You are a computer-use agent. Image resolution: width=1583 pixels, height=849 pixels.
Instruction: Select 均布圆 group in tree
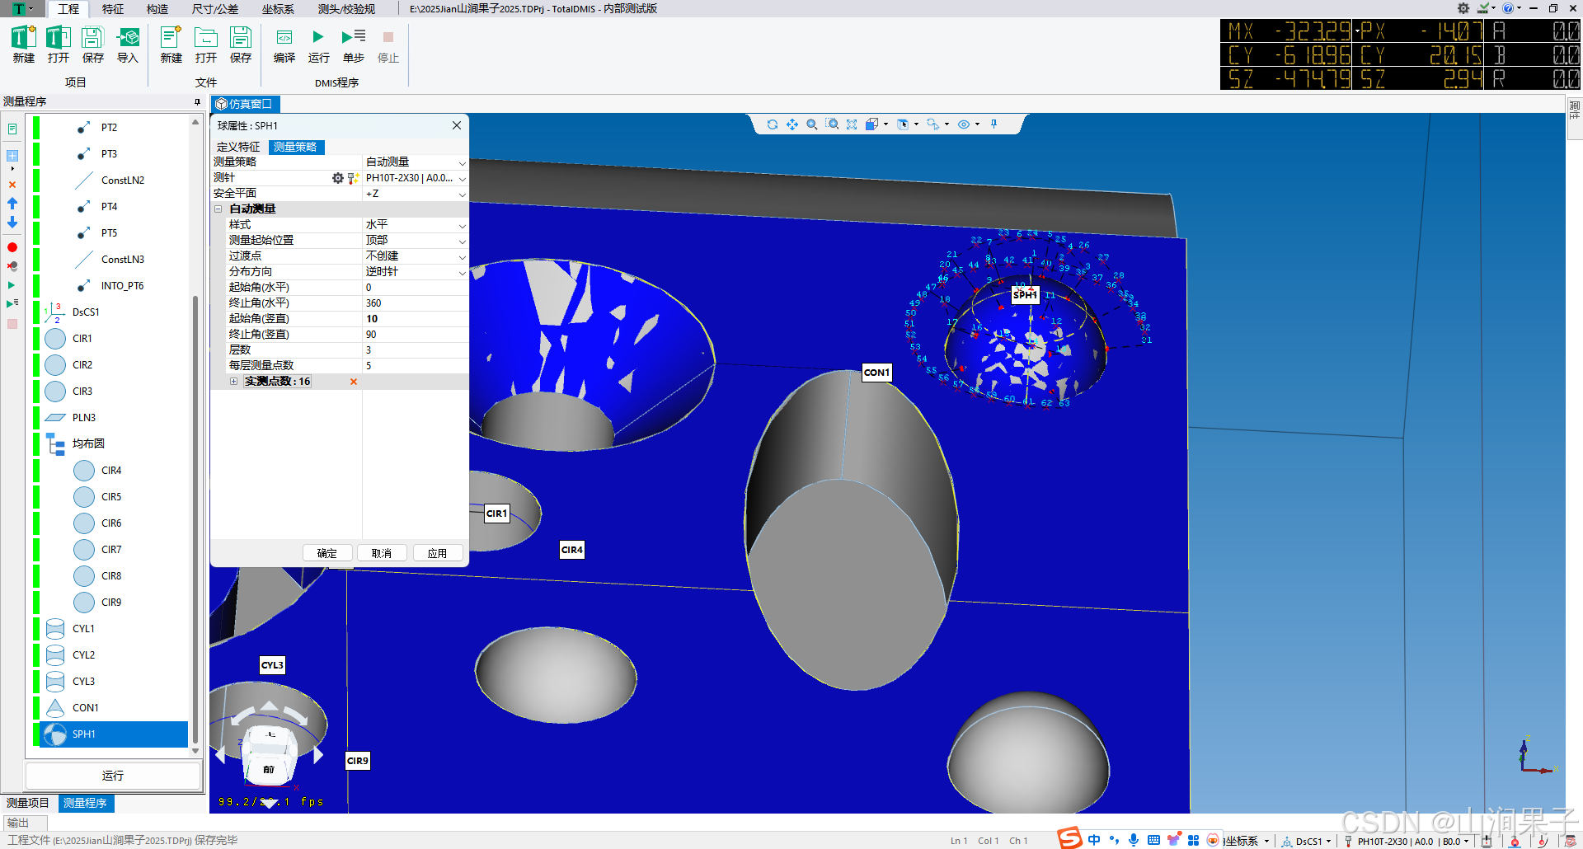[x=88, y=443]
